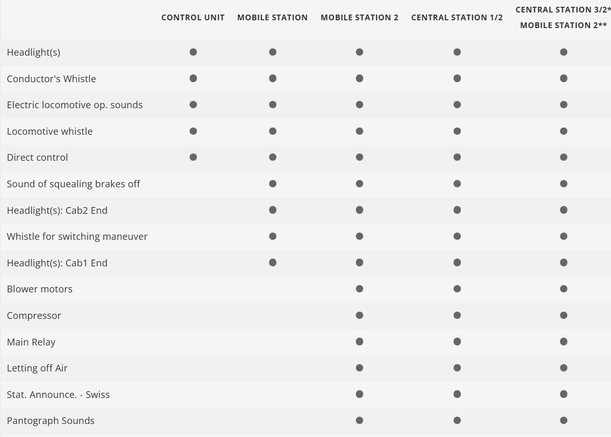The width and height of the screenshot is (611, 437).
Task: Click the Headlight(s): Cab2 End row label
Action: (57, 210)
